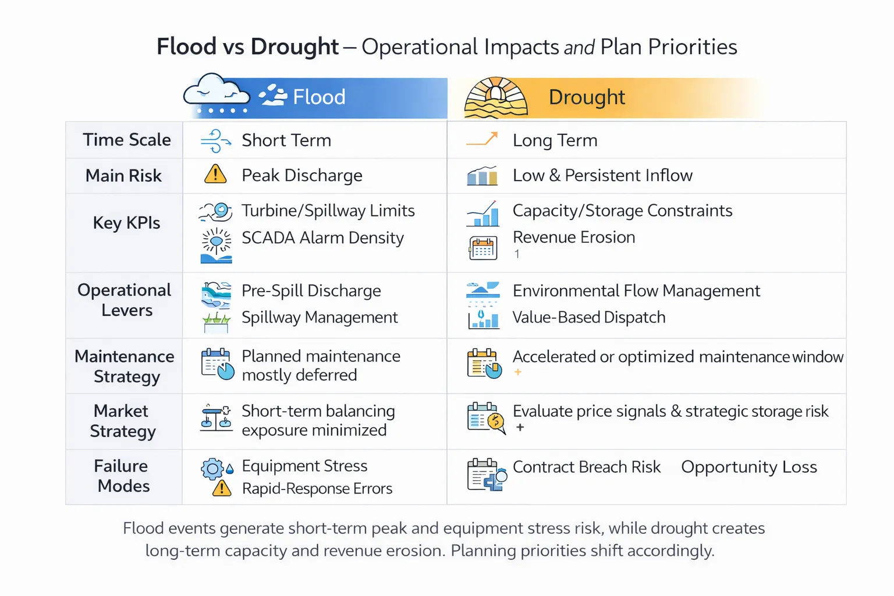Click the orange plus under Accelerated maintenance window
This screenshot has height=596, width=894.
517,372
